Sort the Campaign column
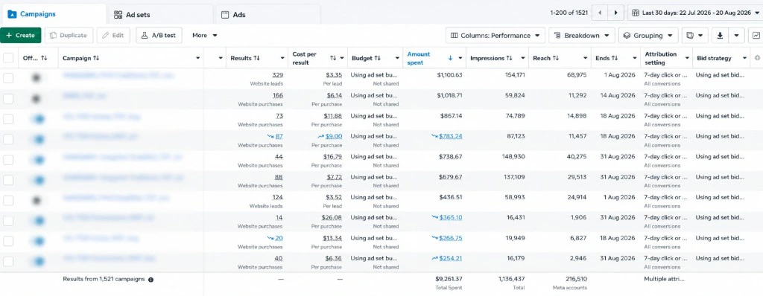 (96, 58)
